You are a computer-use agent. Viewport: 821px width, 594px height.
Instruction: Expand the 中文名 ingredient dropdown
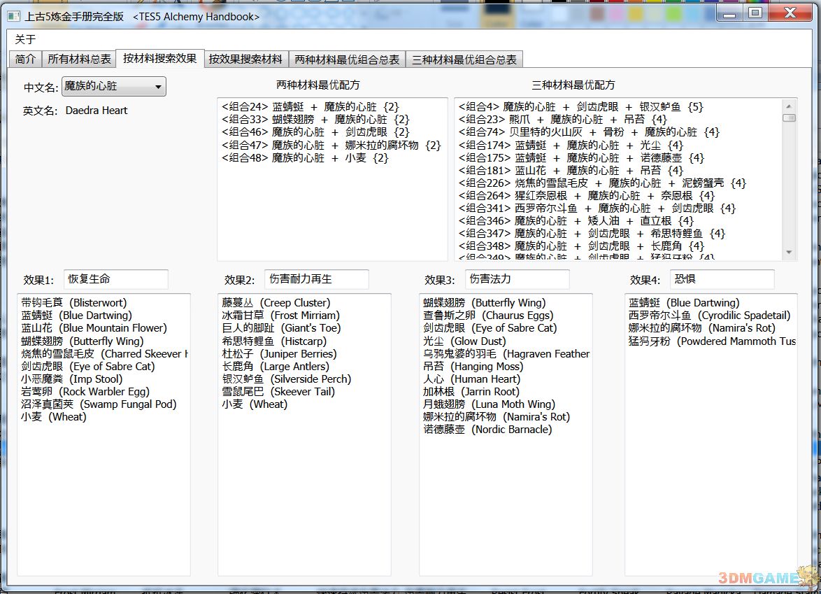click(x=113, y=87)
